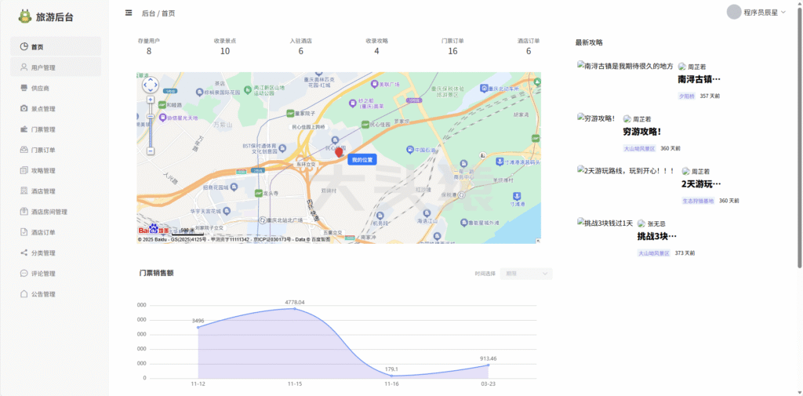Viewport: 803px width, 396px height.
Task: Open the 2天游玩… guide title
Action: point(700,184)
